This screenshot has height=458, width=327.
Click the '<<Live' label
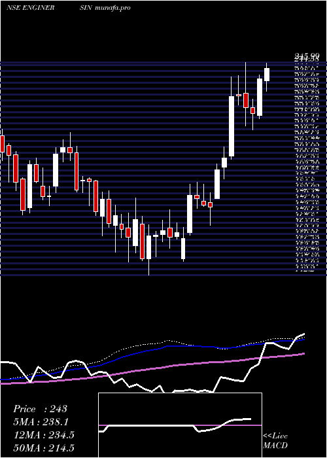275,436
